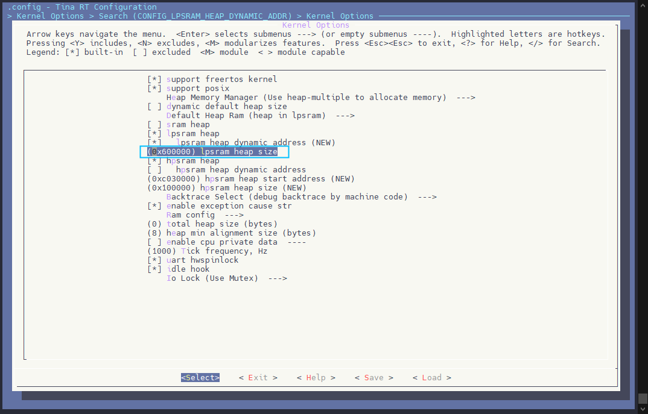Edit the lpsram heap size value

coord(212,152)
